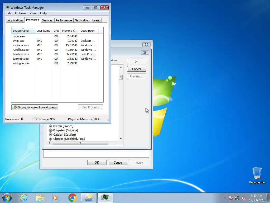
Task: Click the language list scroll down arrow
Action: (x=121, y=139)
